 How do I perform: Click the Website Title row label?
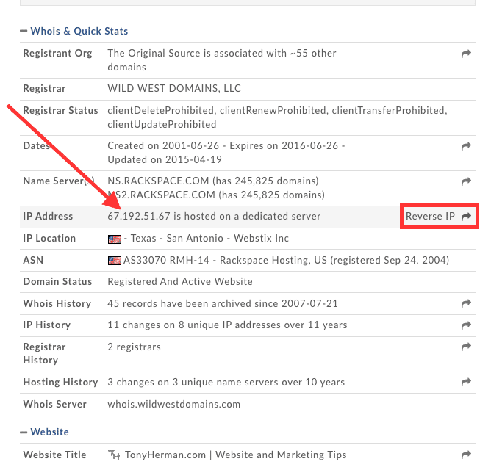[54, 455]
